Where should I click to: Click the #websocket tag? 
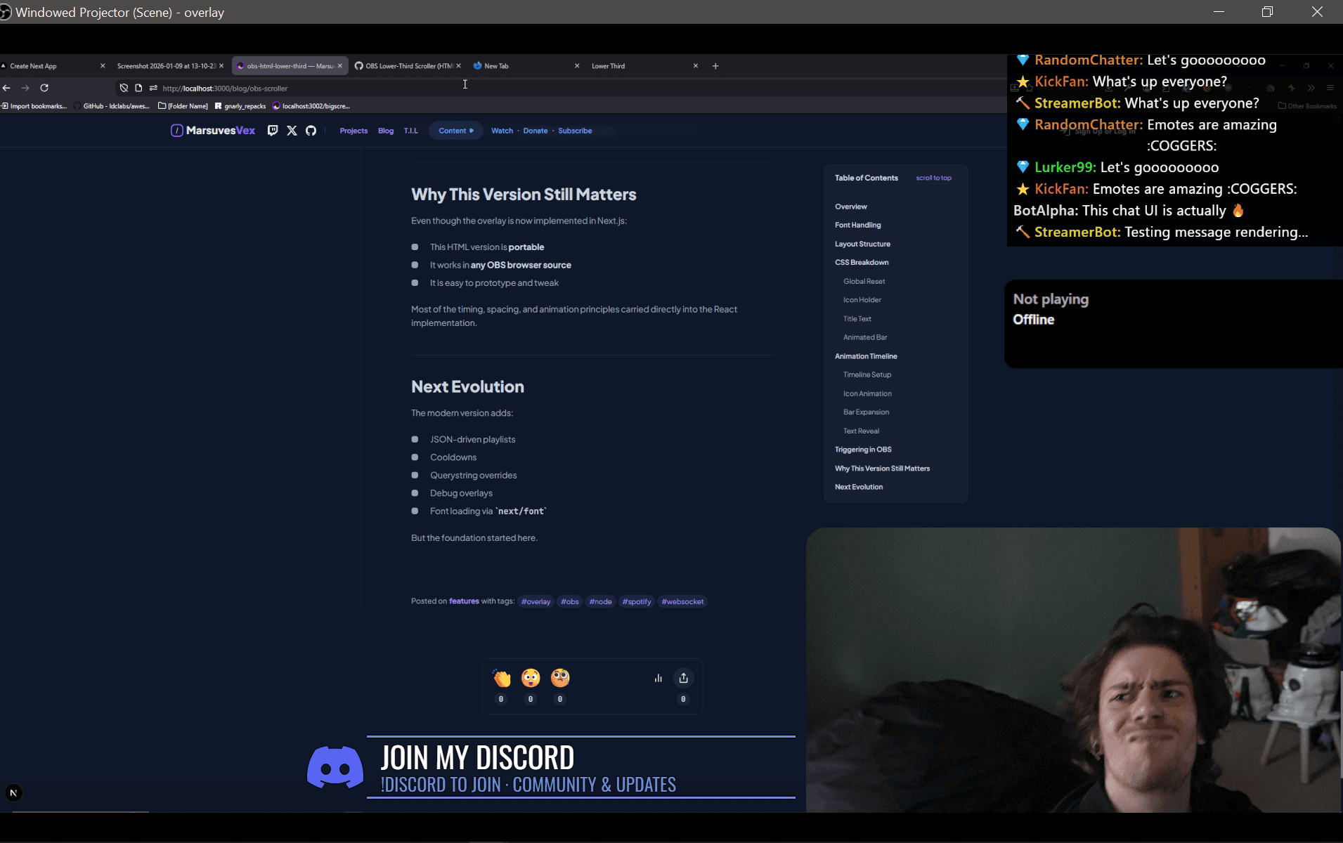[x=682, y=601]
